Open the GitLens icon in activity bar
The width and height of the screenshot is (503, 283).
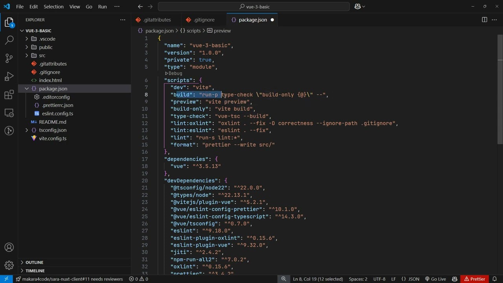point(9,130)
